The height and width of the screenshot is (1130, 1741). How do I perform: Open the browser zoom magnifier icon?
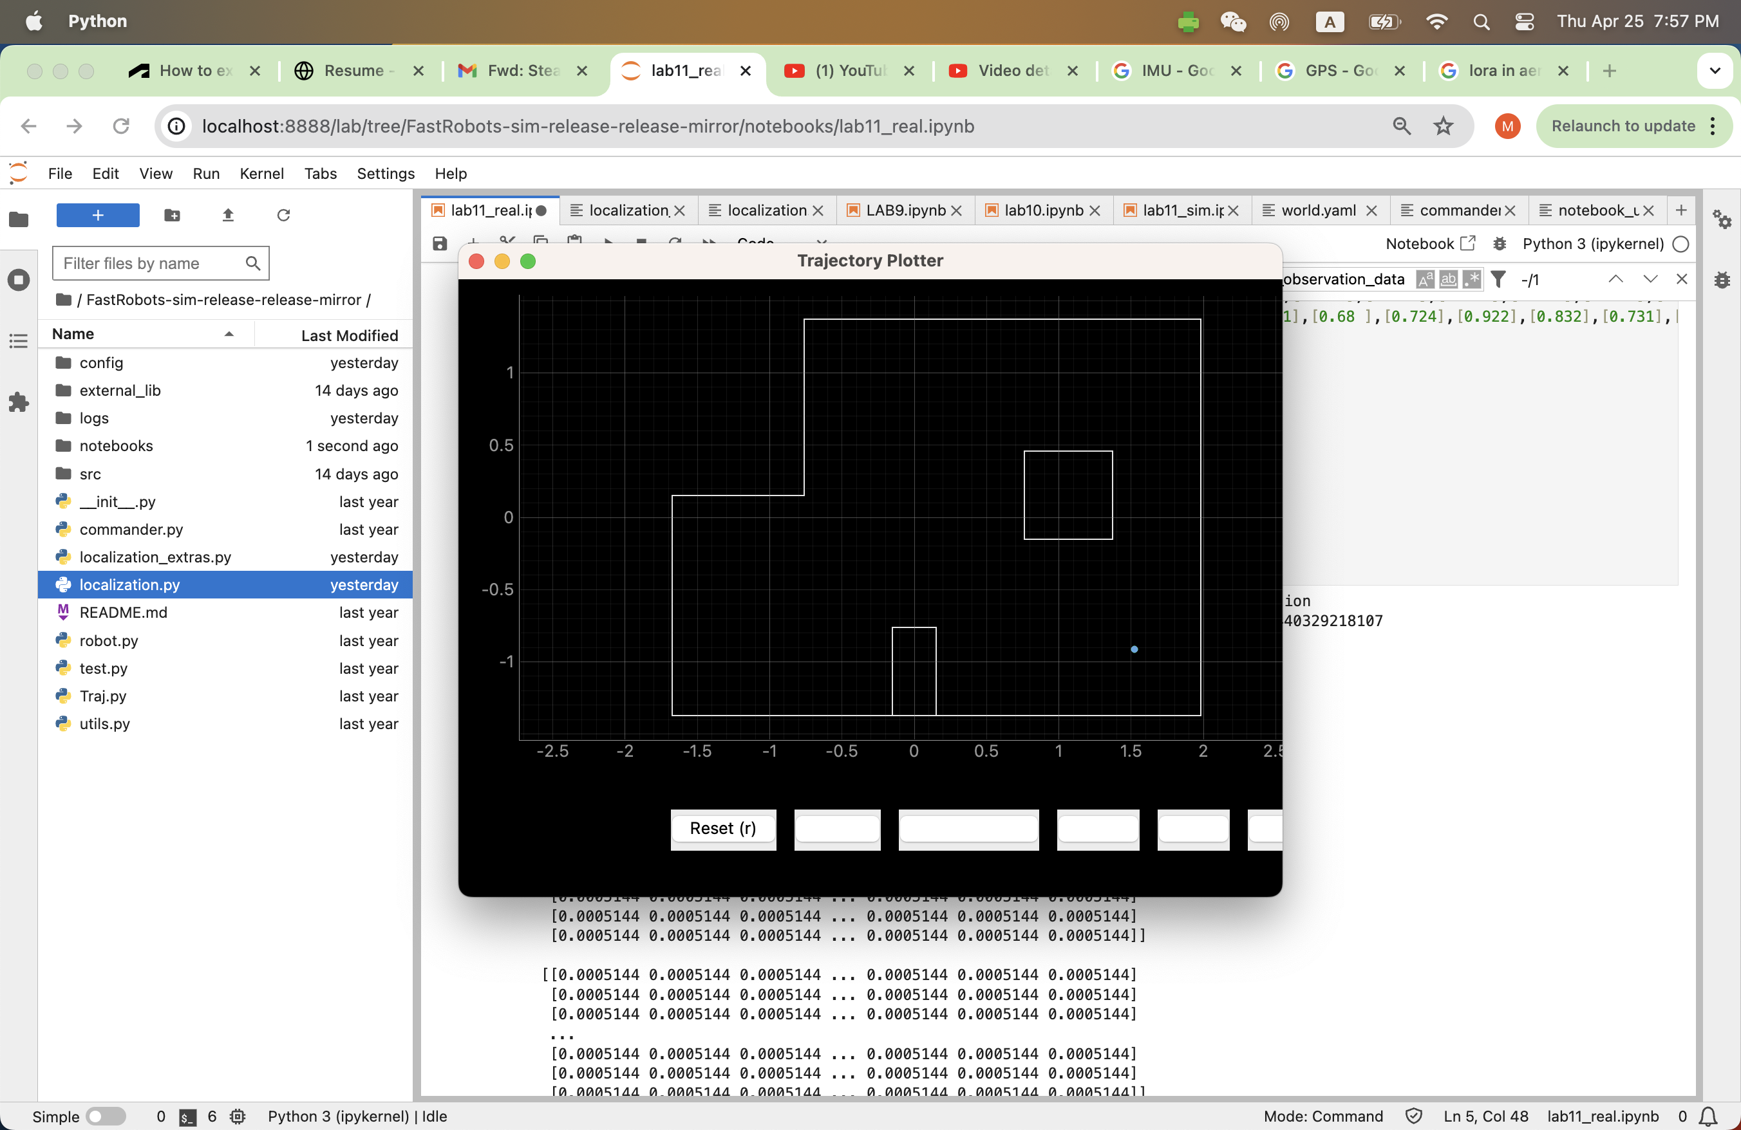pos(1402,125)
